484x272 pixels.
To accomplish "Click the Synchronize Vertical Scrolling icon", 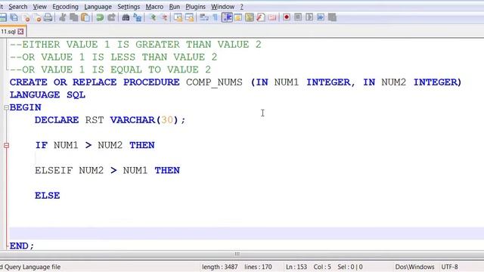I will (178, 17).
